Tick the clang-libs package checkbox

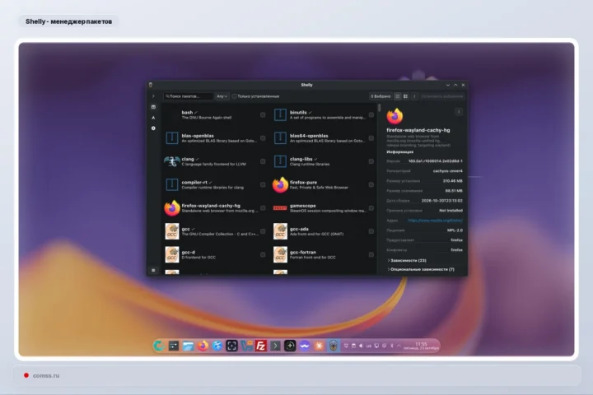click(x=371, y=161)
